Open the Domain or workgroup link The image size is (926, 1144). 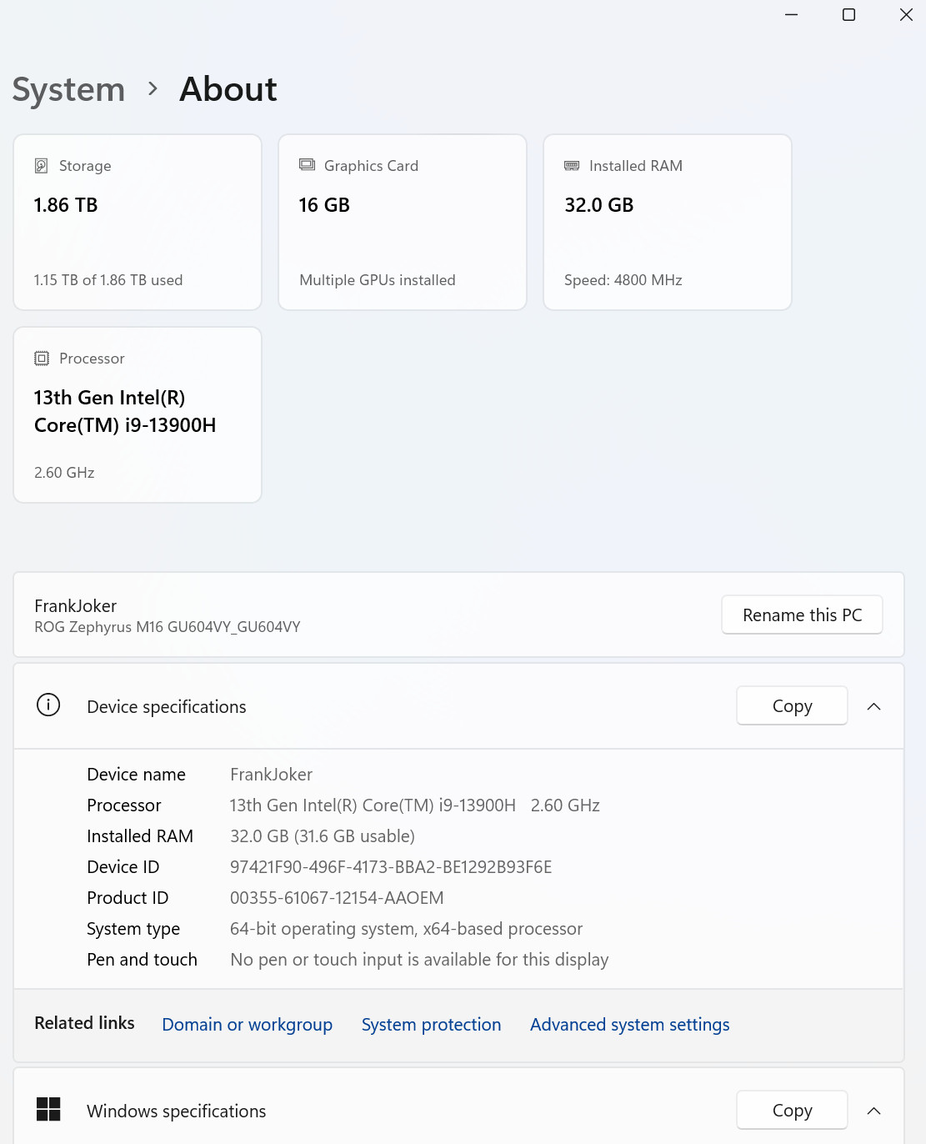(x=247, y=1025)
